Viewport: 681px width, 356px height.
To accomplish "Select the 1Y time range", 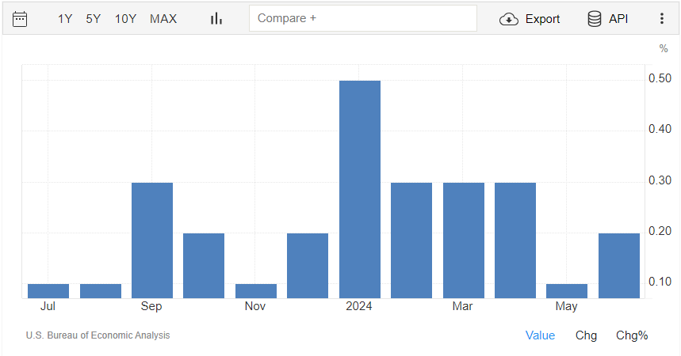I will (65, 19).
